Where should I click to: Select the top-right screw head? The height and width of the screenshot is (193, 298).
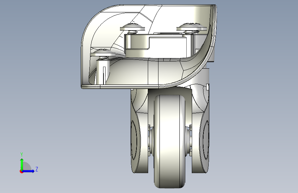(191, 27)
